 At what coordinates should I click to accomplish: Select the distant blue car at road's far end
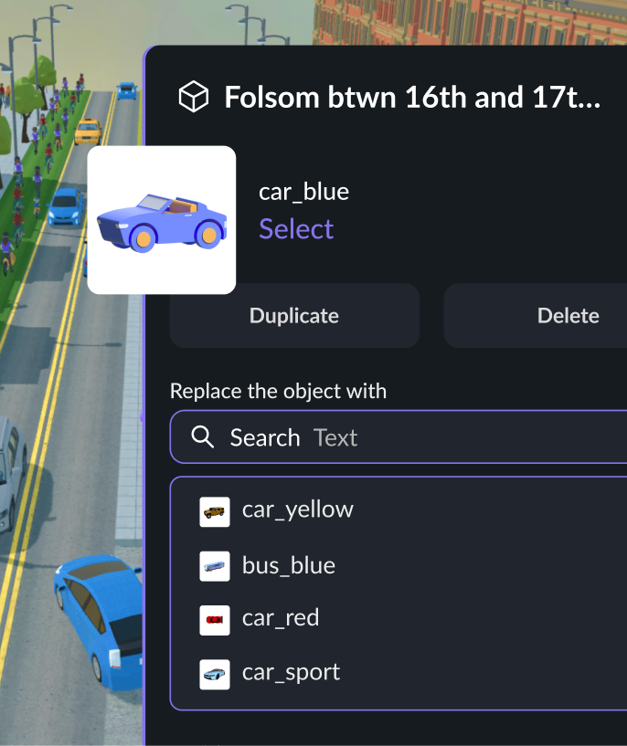(127, 90)
